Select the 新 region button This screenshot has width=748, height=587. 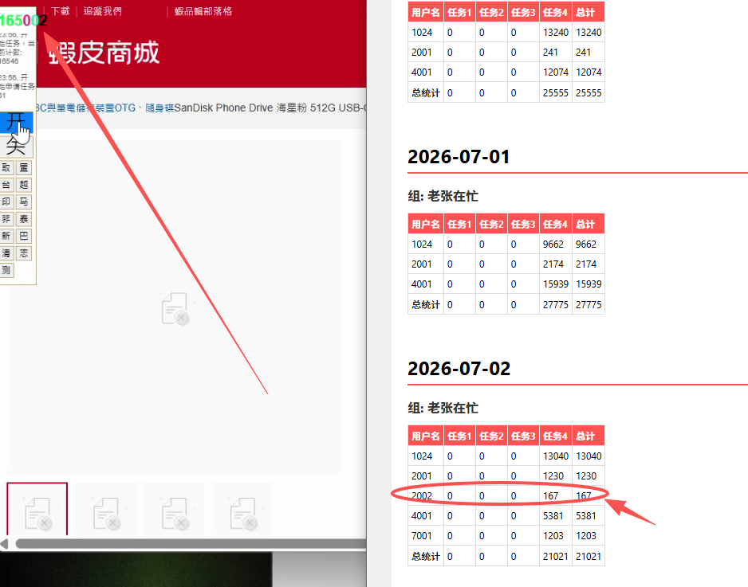6,237
